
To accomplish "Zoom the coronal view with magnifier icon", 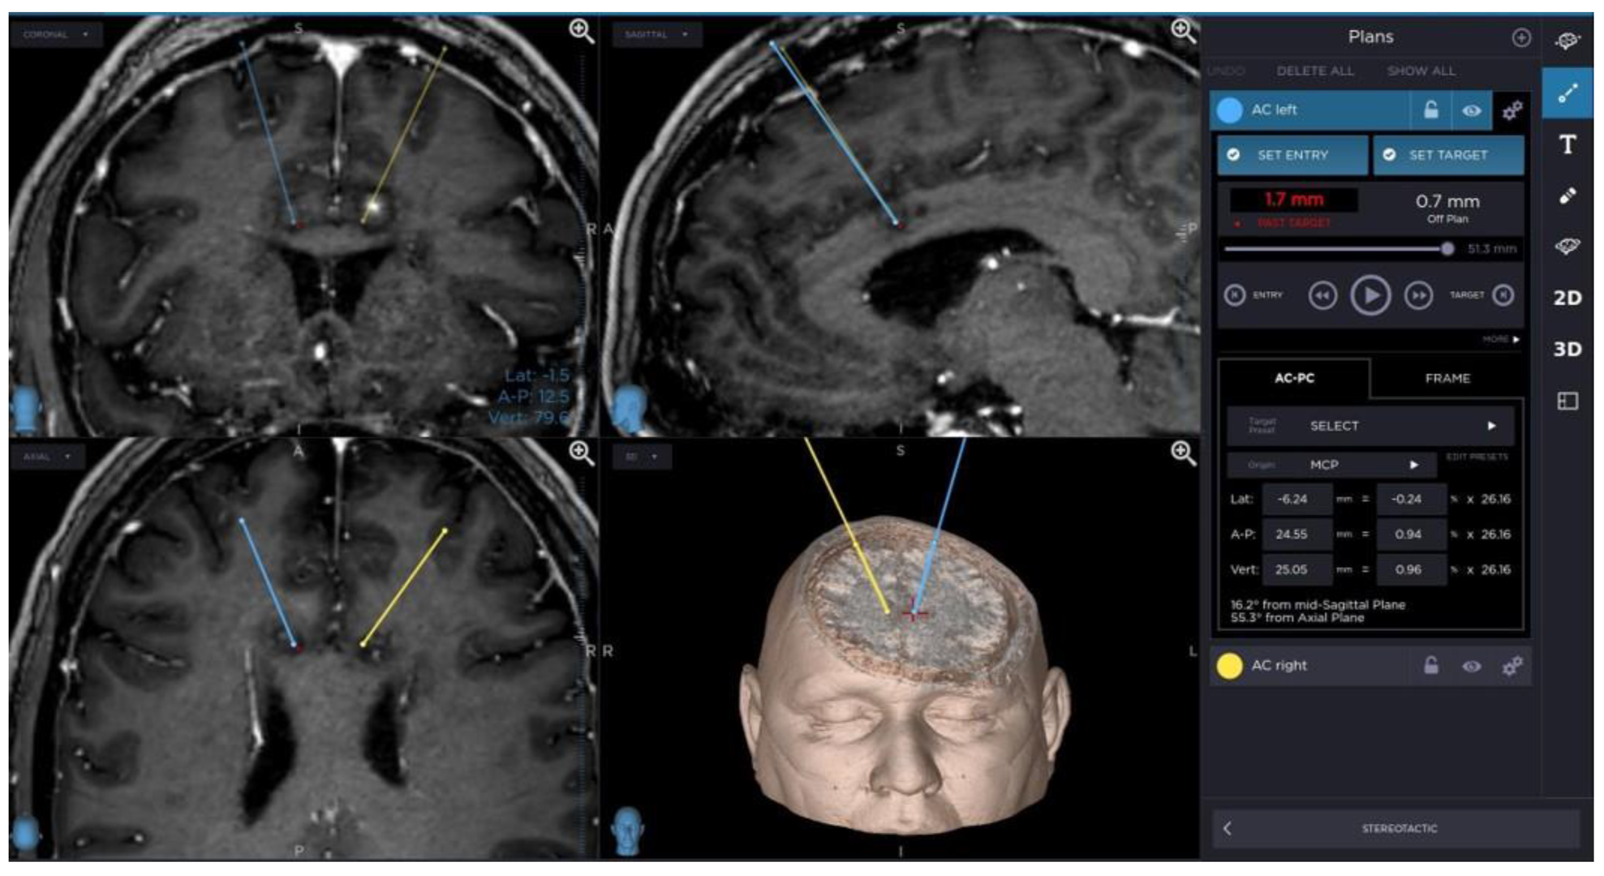I will click(x=581, y=31).
